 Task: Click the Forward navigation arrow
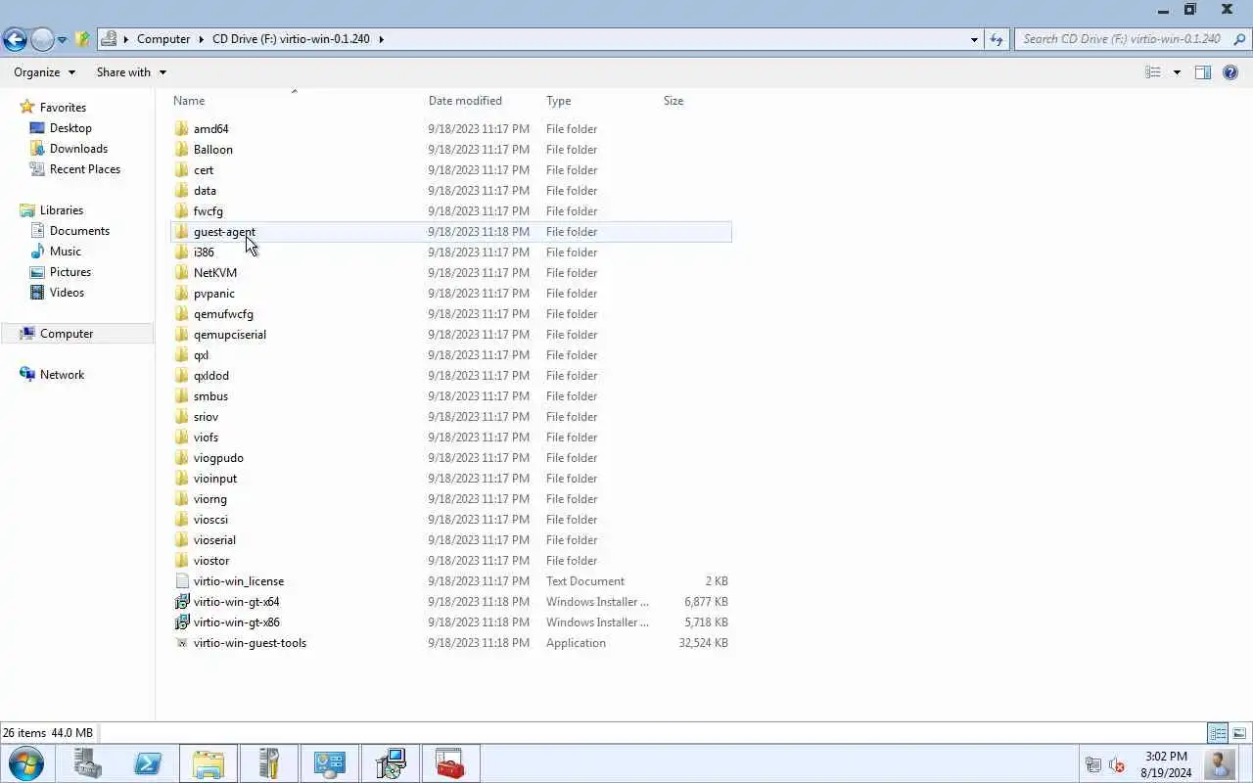[42, 39]
